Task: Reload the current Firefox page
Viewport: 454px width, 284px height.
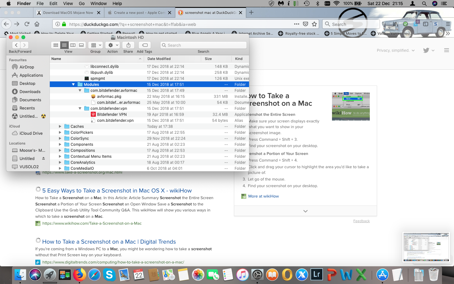Action: click(x=27, y=24)
